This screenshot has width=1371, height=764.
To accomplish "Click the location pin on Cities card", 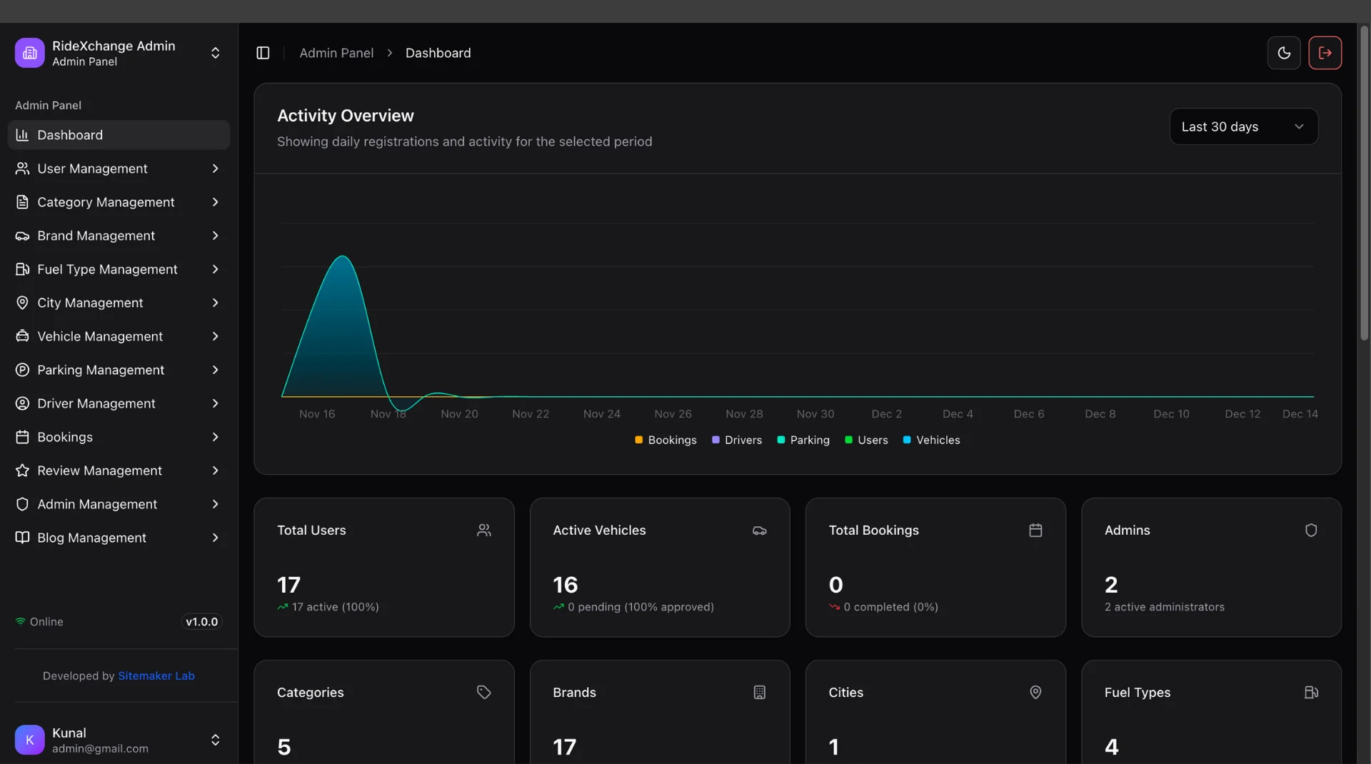I will click(1035, 692).
